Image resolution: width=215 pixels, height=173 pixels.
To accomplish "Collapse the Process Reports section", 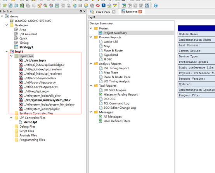I will (x=91, y=37).
